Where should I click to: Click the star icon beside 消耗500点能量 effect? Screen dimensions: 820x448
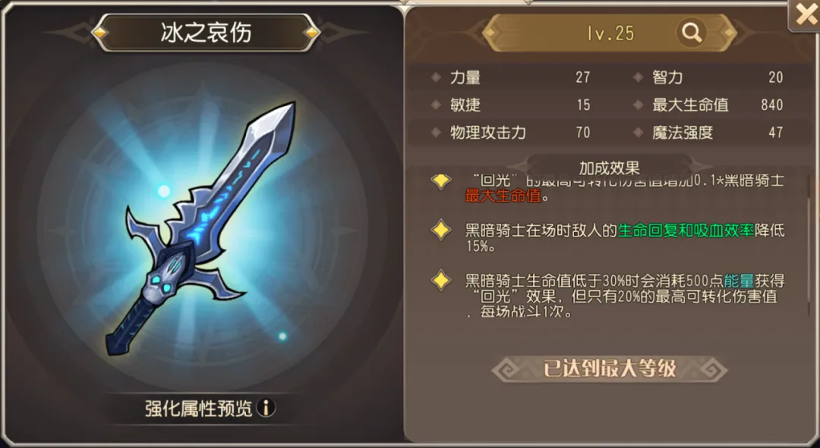pos(441,281)
